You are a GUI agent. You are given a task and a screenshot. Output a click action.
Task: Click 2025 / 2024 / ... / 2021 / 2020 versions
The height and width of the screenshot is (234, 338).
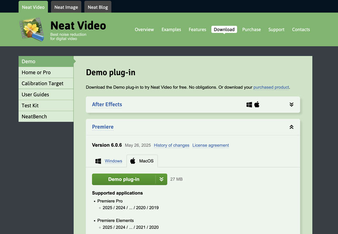[x=131, y=227]
